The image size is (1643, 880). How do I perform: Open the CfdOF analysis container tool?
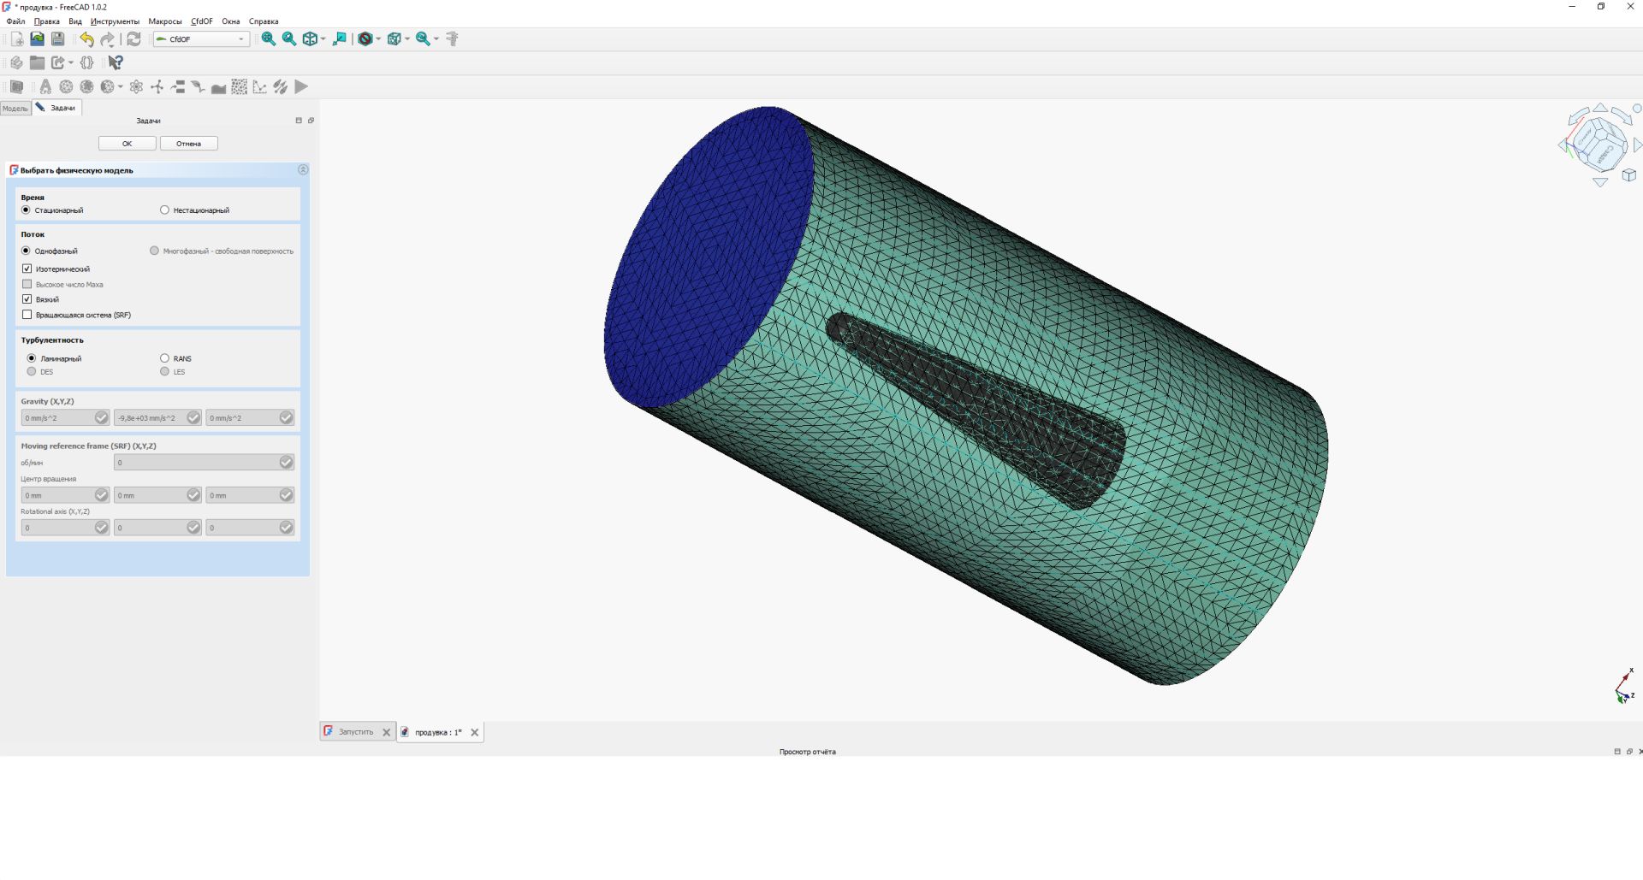tap(45, 86)
